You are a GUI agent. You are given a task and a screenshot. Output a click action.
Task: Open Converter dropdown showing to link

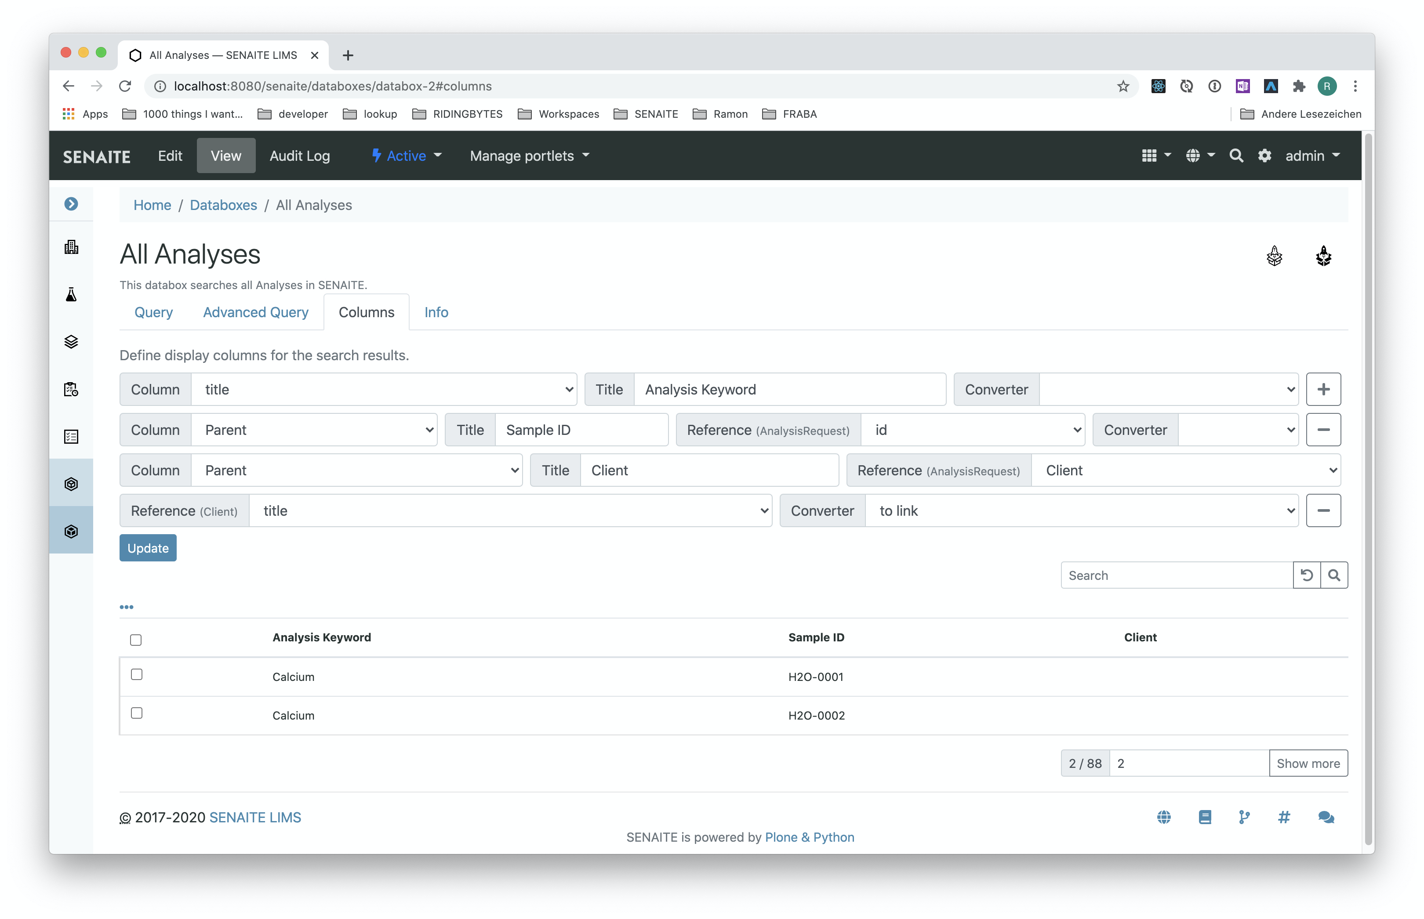click(x=1081, y=510)
